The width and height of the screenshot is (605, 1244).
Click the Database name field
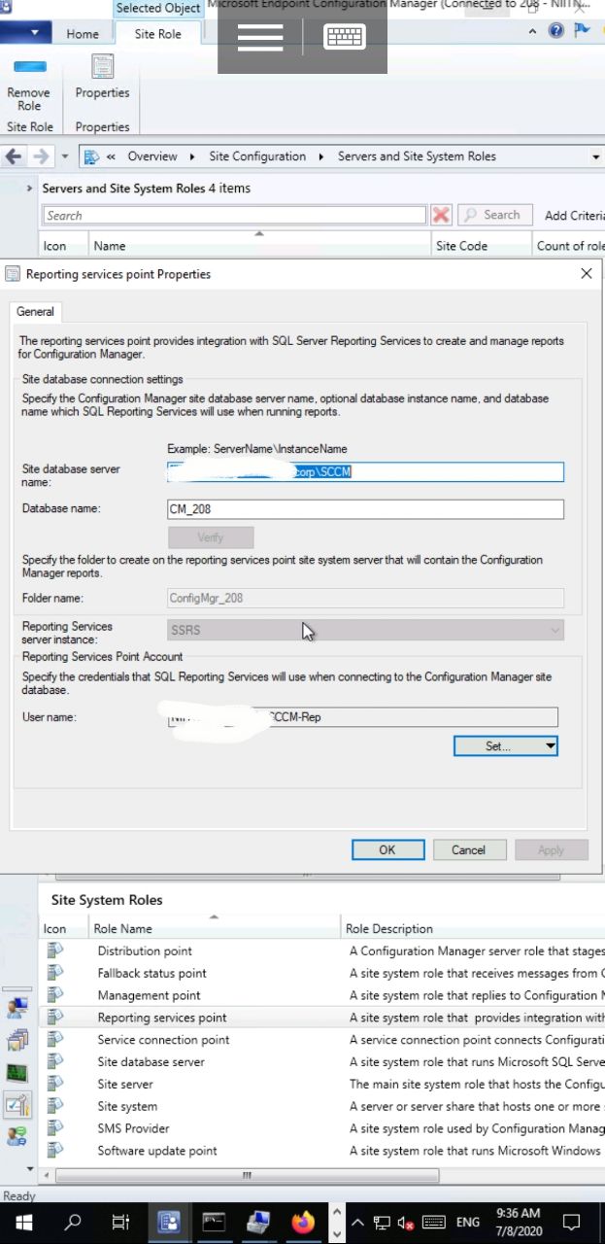tap(366, 509)
